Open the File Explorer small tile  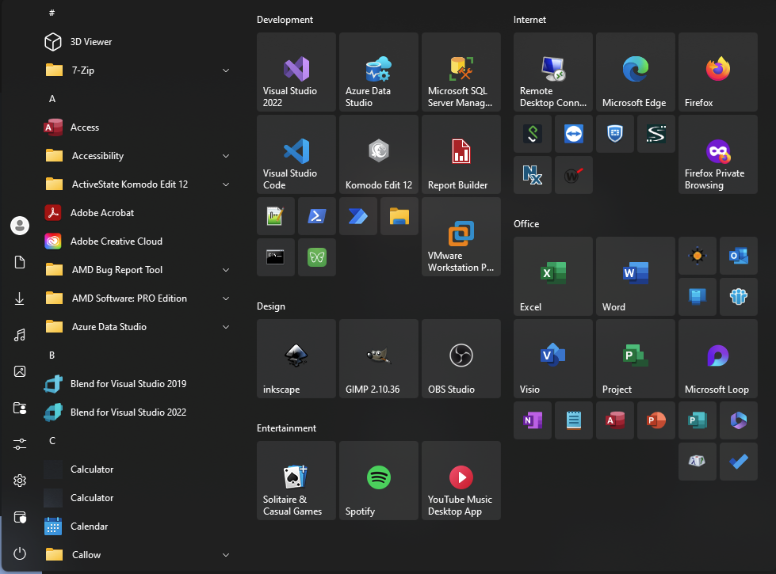pyautogui.click(x=399, y=216)
